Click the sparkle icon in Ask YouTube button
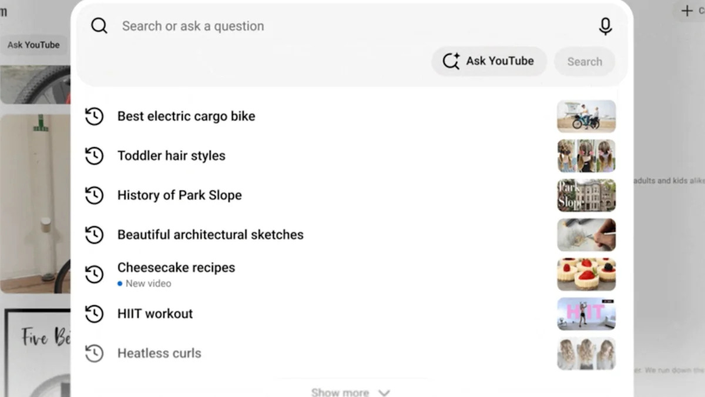The height and width of the screenshot is (397, 705). point(451,61)
